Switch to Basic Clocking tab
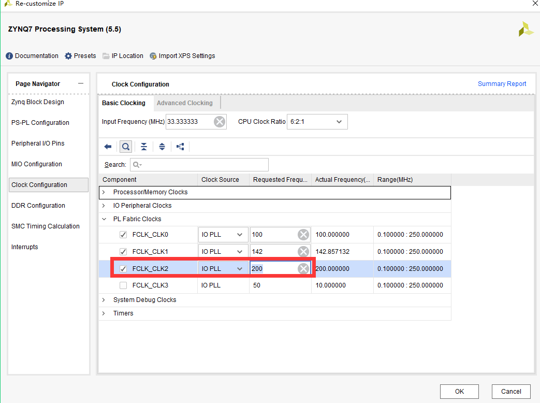540x403 pixels. 124,103
